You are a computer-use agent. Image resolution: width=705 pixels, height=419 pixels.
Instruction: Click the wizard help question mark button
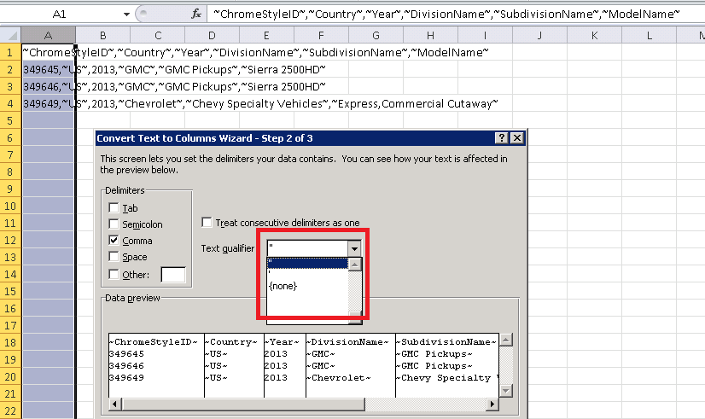tap(501, 138)
